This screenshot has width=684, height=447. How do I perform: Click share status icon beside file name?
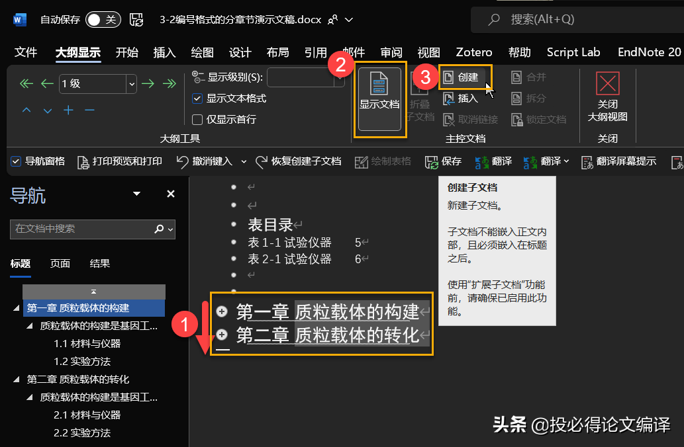tap(333, 20)
